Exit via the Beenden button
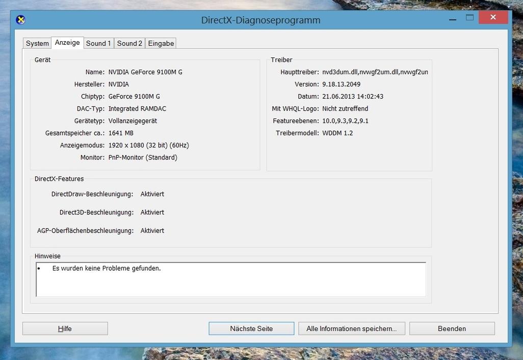Screen dimensions: 523x360 [x=452, y=328]
